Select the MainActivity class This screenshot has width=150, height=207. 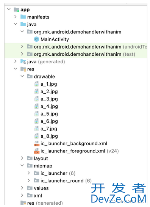tap(55, 39)
